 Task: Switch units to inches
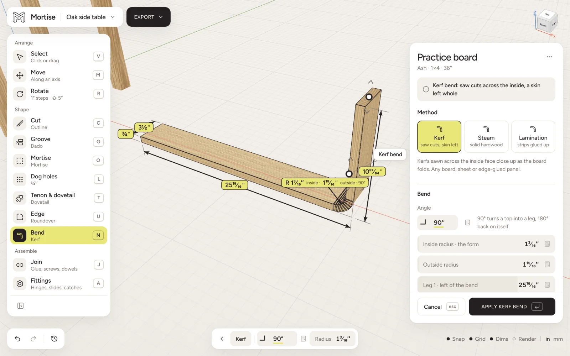point(548,339)
